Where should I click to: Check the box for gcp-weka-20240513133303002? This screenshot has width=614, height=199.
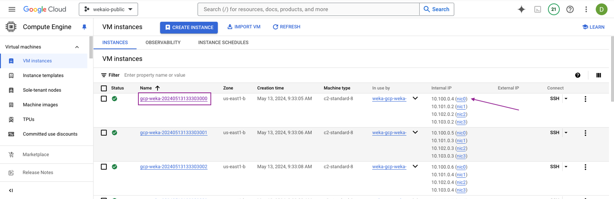click(104, 167)
